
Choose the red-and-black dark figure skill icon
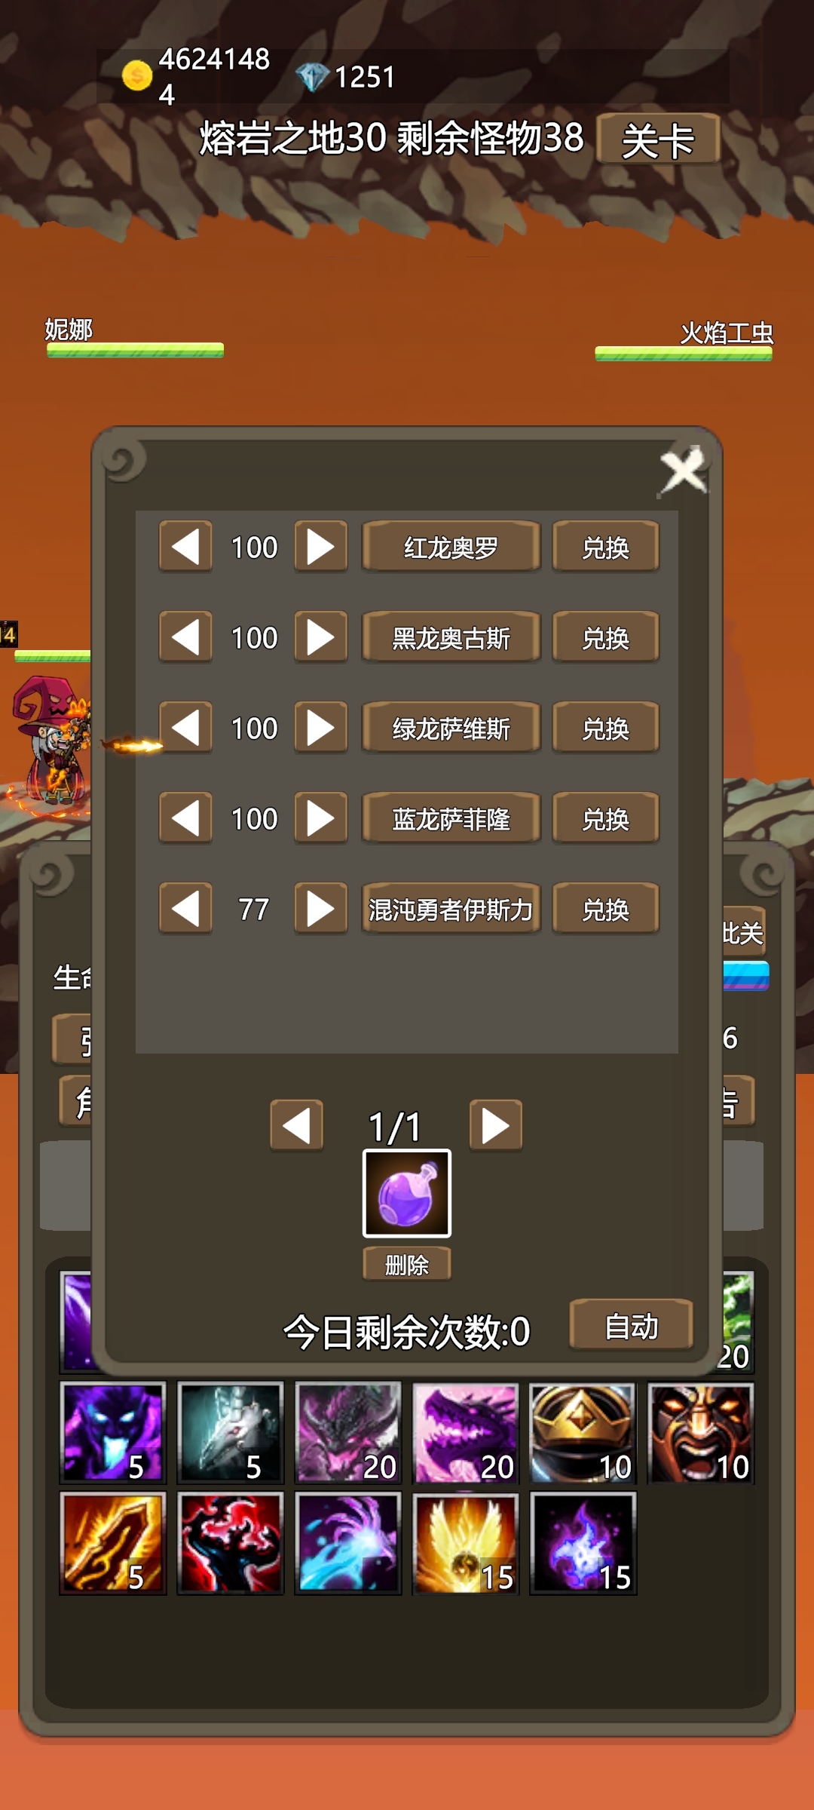coord(230,1543)
